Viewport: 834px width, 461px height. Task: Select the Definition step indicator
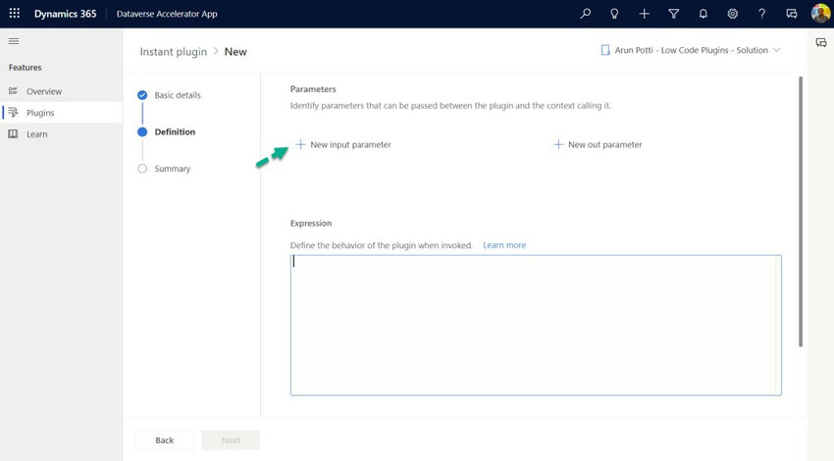point(142,131)
